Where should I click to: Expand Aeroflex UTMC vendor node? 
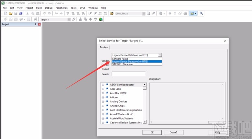pyautogui.click(x=103, y=93)
